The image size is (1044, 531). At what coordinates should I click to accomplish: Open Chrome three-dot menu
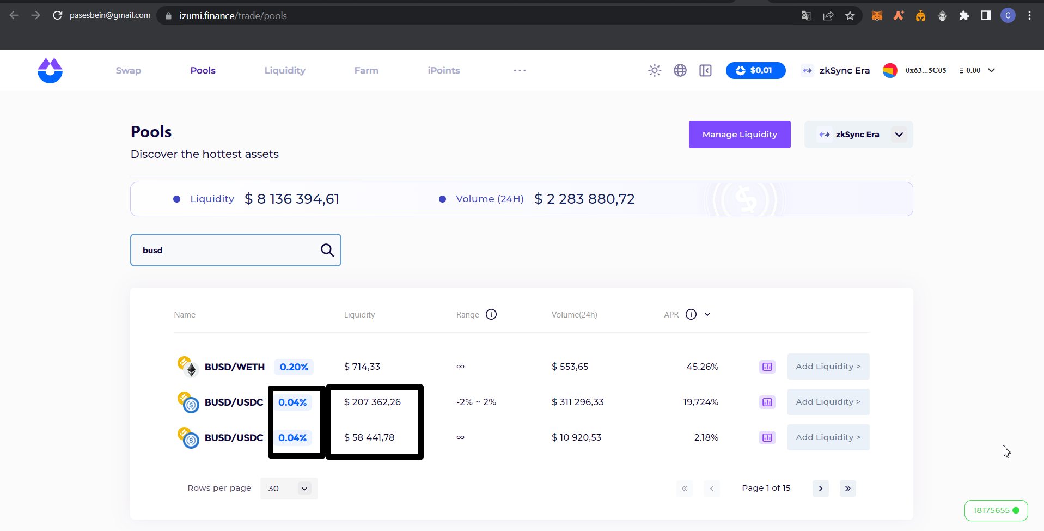[x=1029, y=16]
